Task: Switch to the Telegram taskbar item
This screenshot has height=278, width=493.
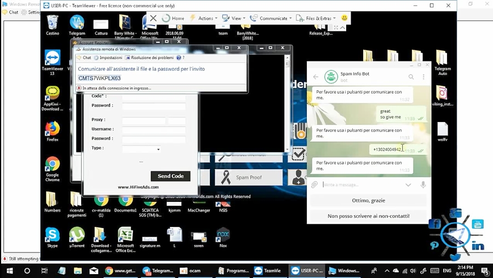Action: tap(158, 271)
